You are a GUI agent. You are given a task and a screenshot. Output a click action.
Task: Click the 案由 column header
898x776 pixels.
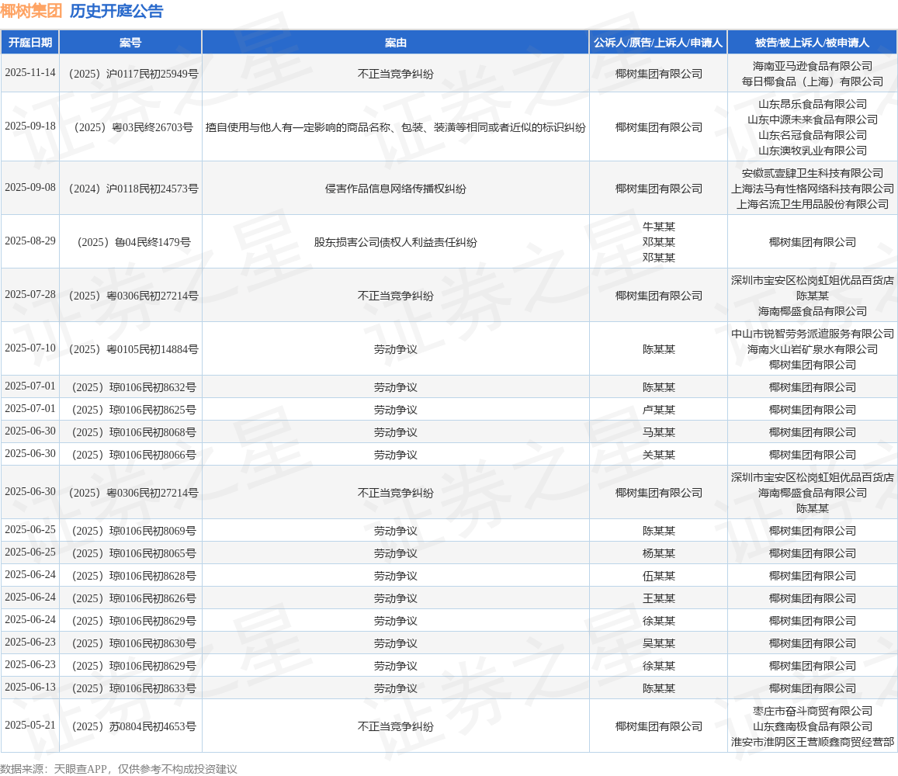[x=395, y=43]
